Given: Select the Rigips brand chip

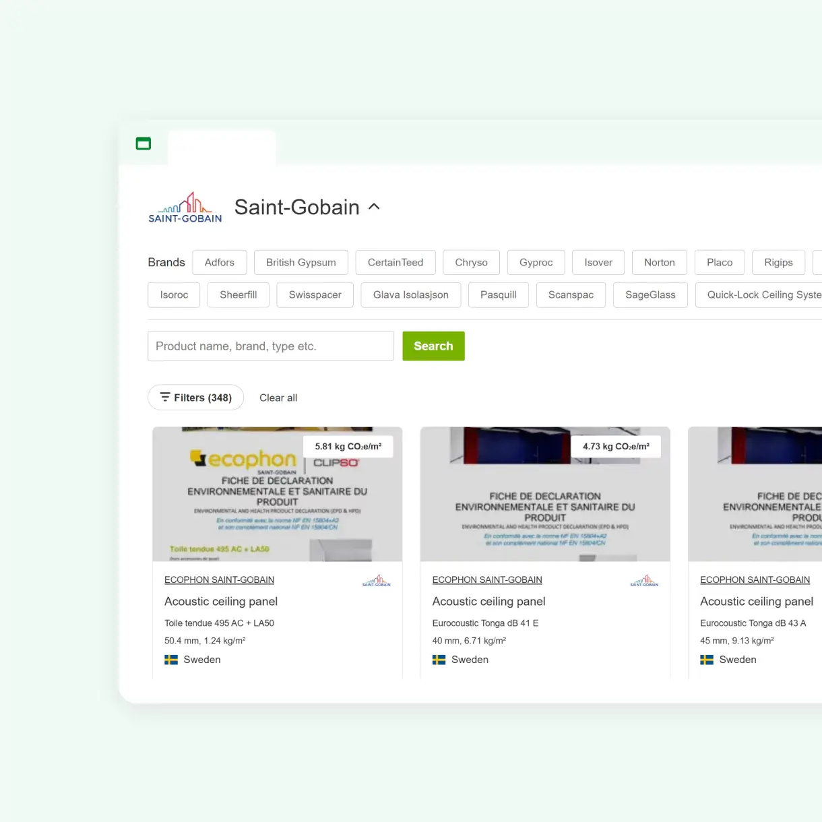Looking at the screenshot, I should tap(779, 263).
